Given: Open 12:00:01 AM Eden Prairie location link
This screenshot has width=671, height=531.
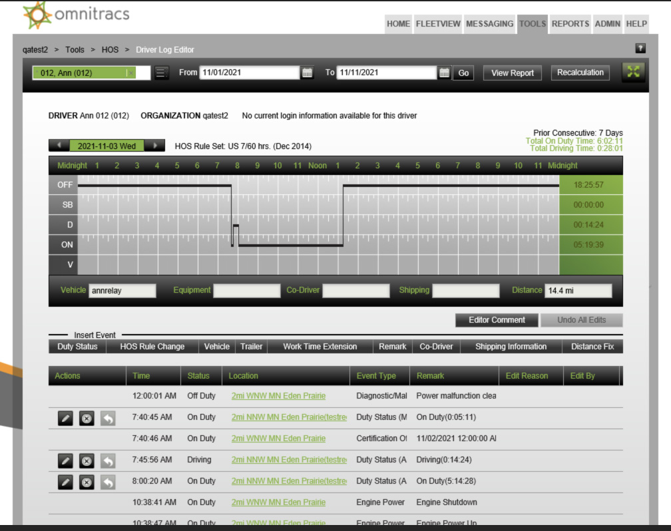Looking at the screenshot, I should [278, 396].
